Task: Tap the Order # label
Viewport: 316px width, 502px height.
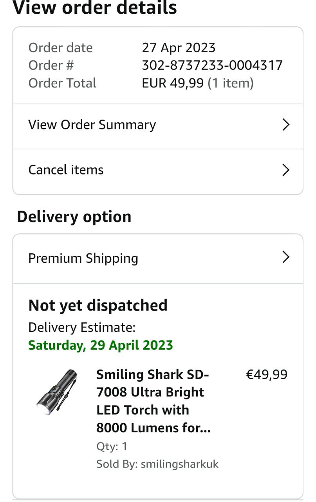Action: [51, 65]
